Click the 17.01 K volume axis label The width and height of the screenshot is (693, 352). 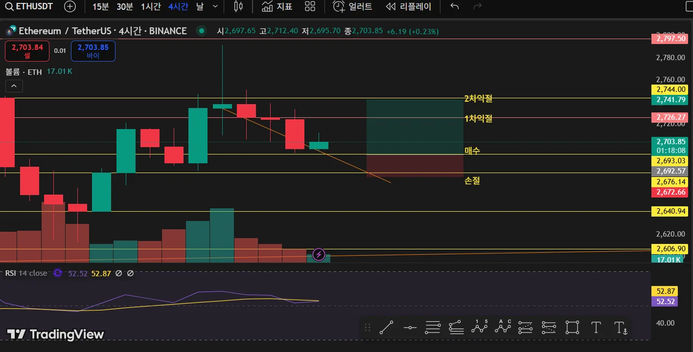coord(668,259)
